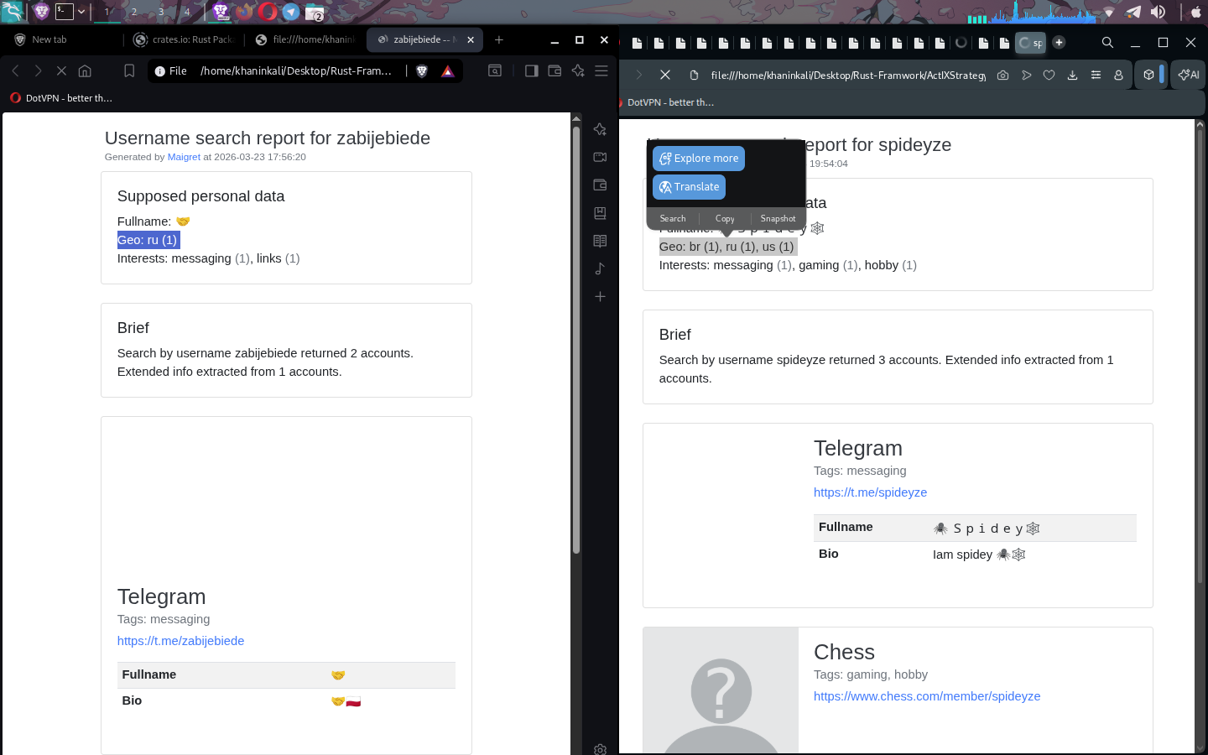Click Explore more in selection popup
Image resolution: width=1208 pixels, height=755 pixels.
(699, 159)
